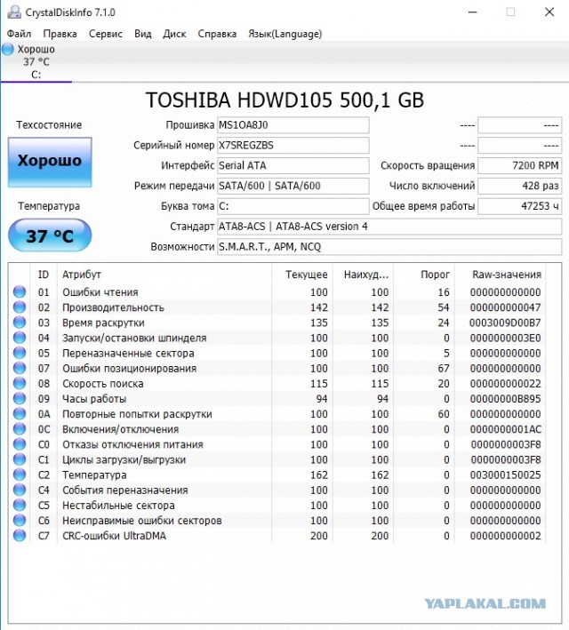Select raw value 00000000B895
Viewport: 569px width, 630px height.
[505, 399]
